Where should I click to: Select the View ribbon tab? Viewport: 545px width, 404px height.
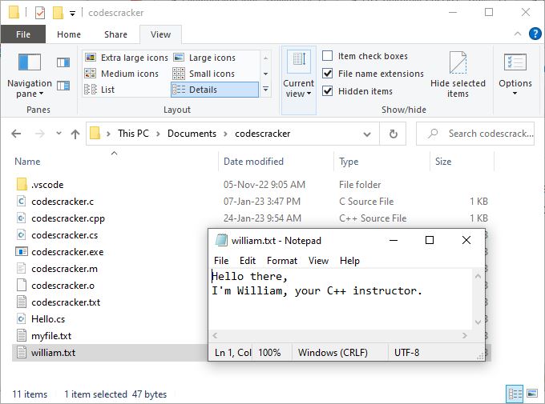(x=160, y=34)
